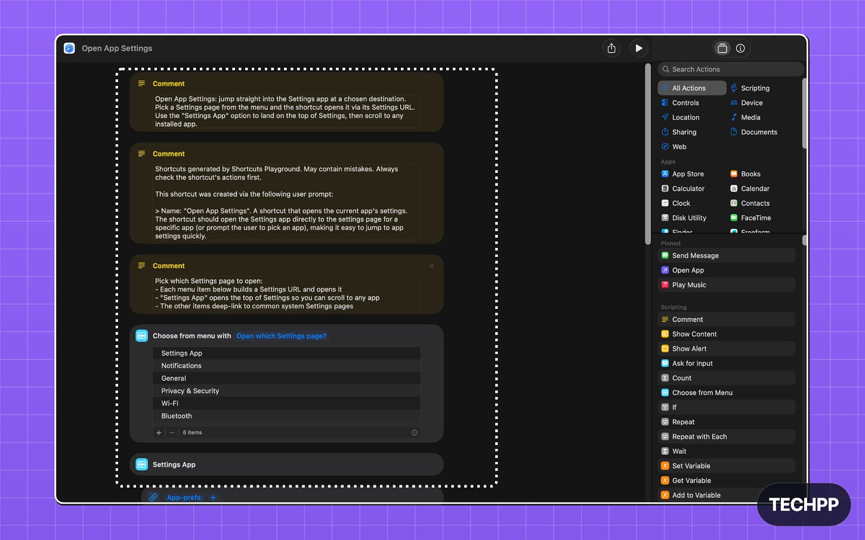Viewport: 865px width, 540px height.
Task: Select the General menu item
Action: (x=286, y=378)
